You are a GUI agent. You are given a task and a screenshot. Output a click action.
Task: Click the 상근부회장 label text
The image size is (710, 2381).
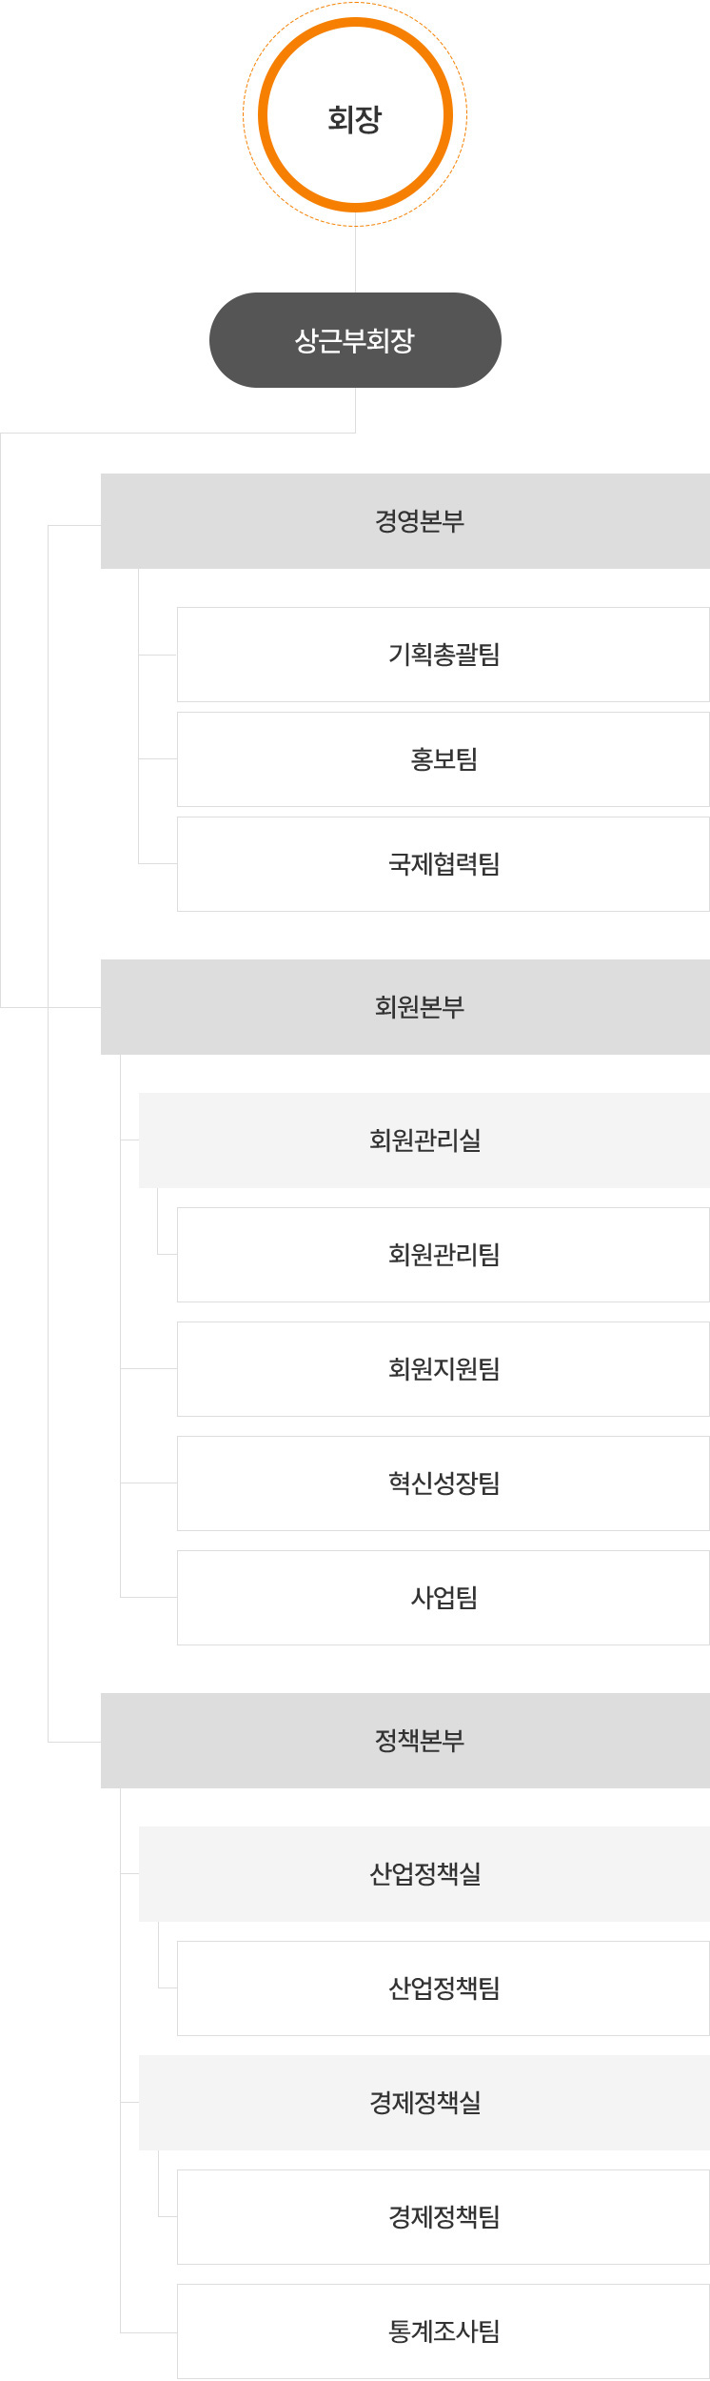[x=355, y=340]
